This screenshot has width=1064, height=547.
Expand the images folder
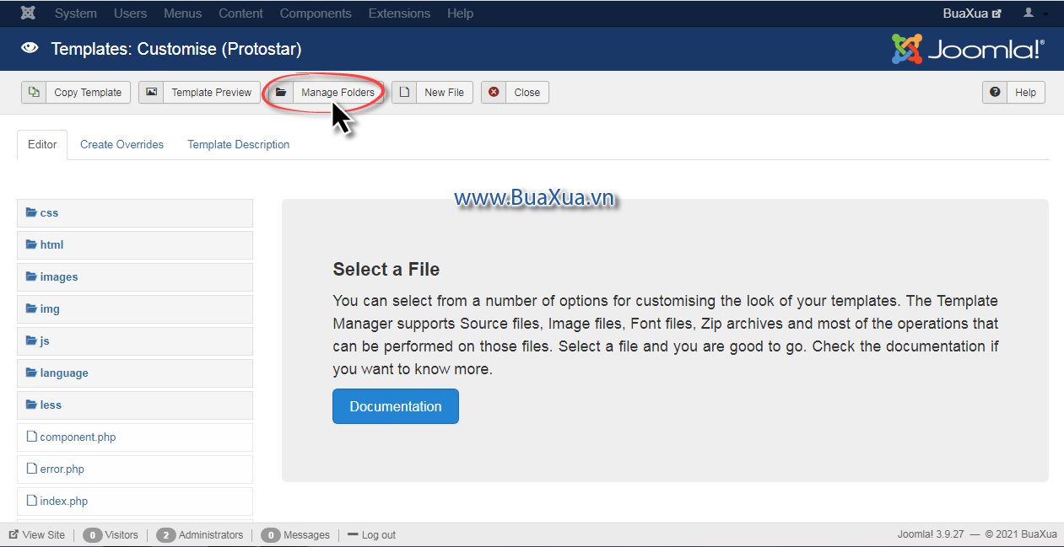click(x=135, y=277)
